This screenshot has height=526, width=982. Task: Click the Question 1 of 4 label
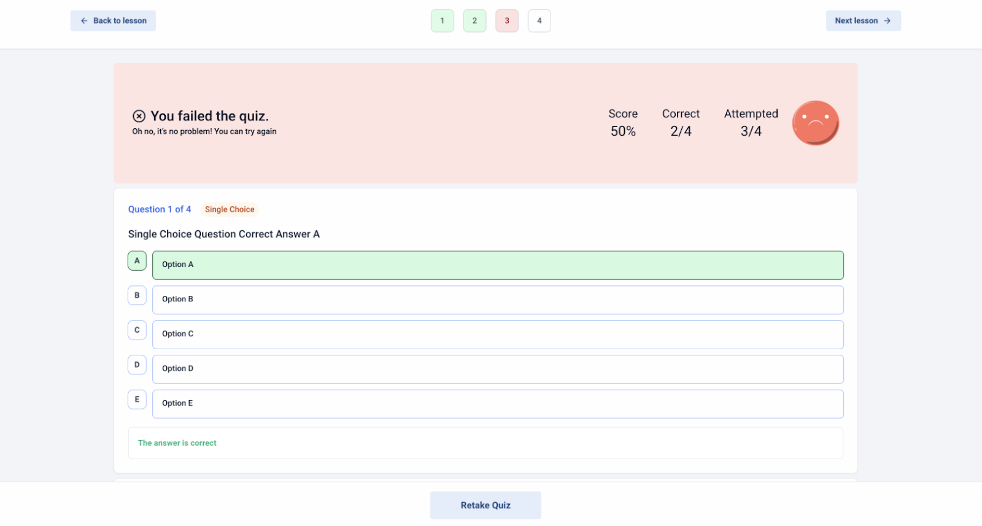(160, 209)
